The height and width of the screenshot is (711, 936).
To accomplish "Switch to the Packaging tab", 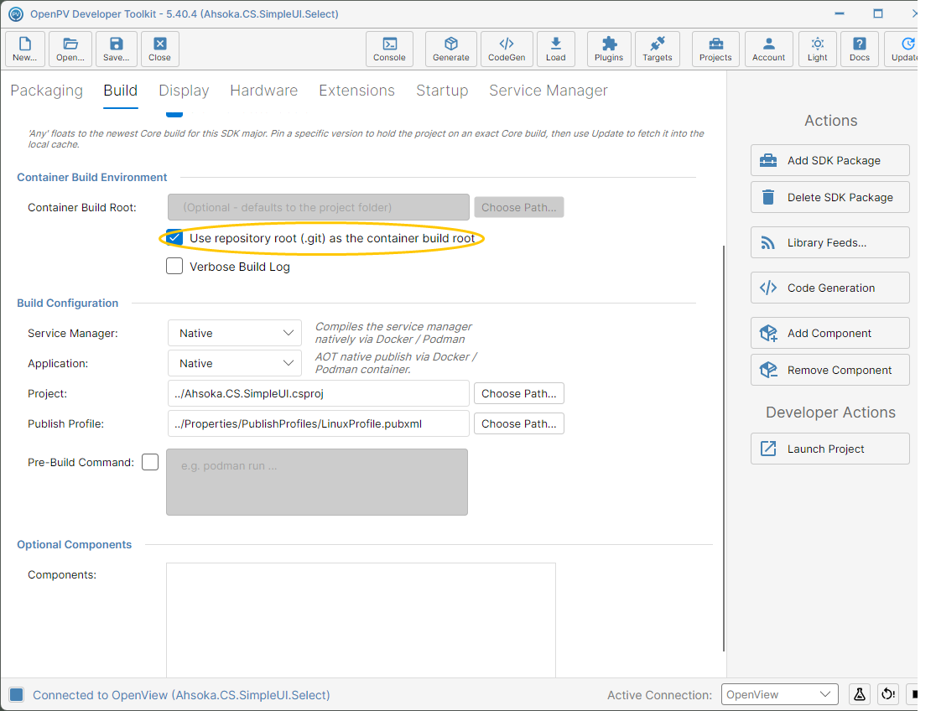I will pos(47,91).
